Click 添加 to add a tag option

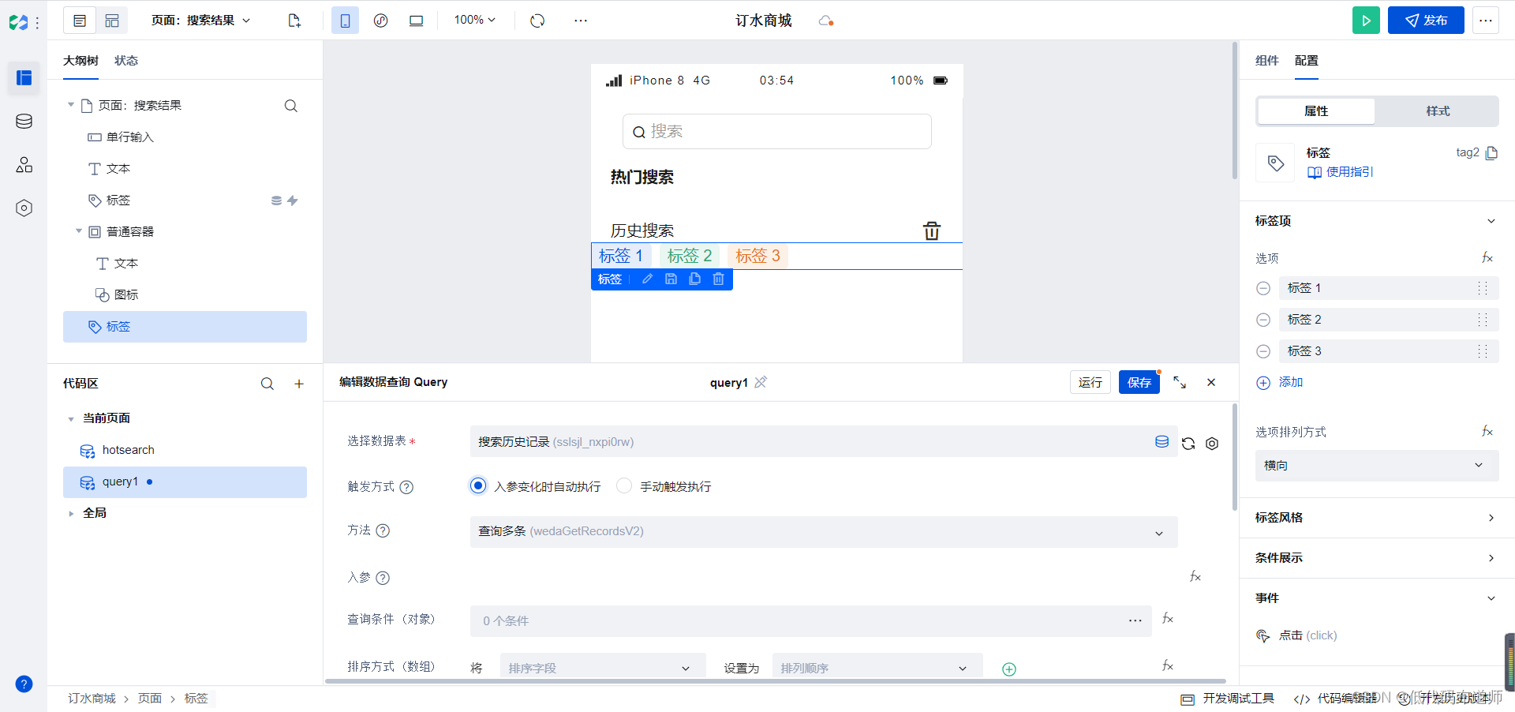pos(1280,383)
